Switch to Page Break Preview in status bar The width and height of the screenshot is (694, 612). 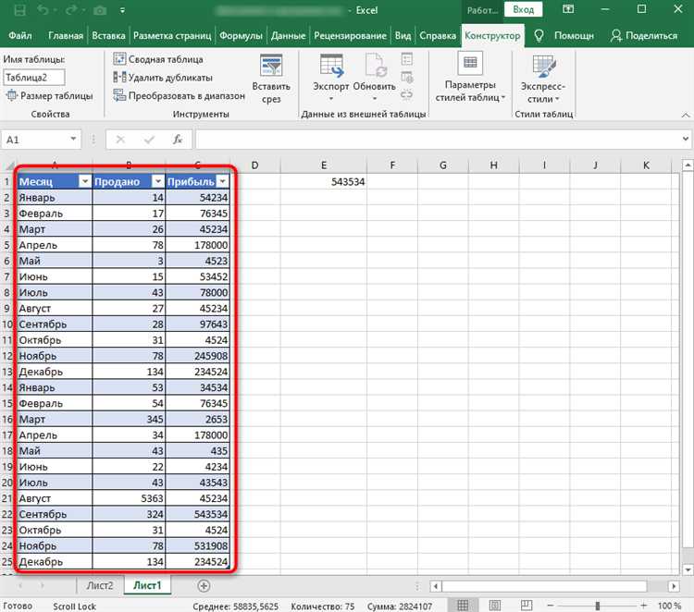pyautogui.click(x=527, y=606)
